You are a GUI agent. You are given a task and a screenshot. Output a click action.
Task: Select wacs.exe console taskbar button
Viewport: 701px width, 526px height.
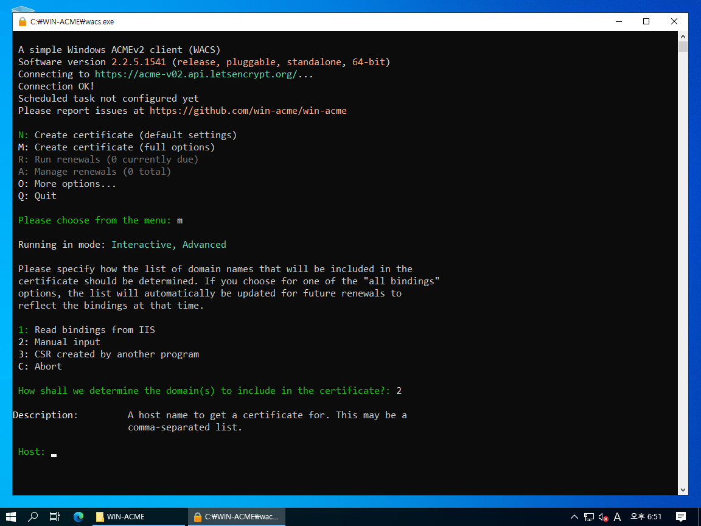click(237, 517)
